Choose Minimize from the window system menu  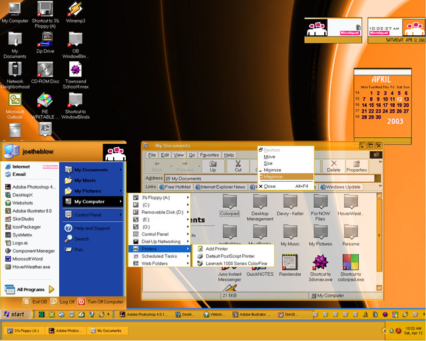[286, 170]
